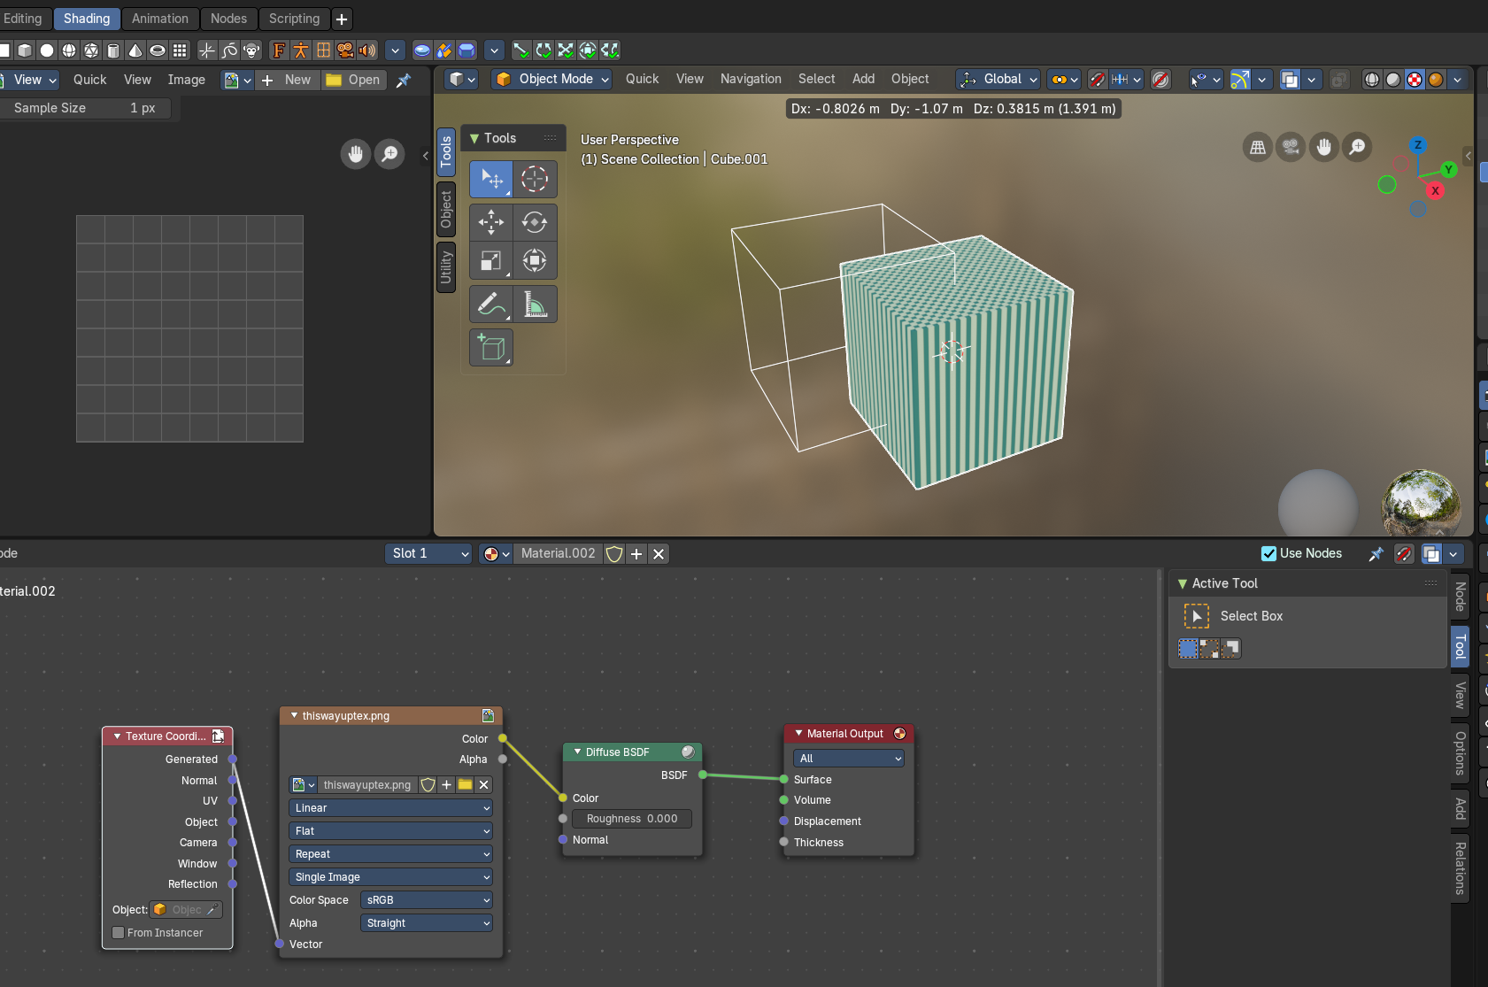
Task: Pick the Add Cube tool
Action: (x=491, y=347)
